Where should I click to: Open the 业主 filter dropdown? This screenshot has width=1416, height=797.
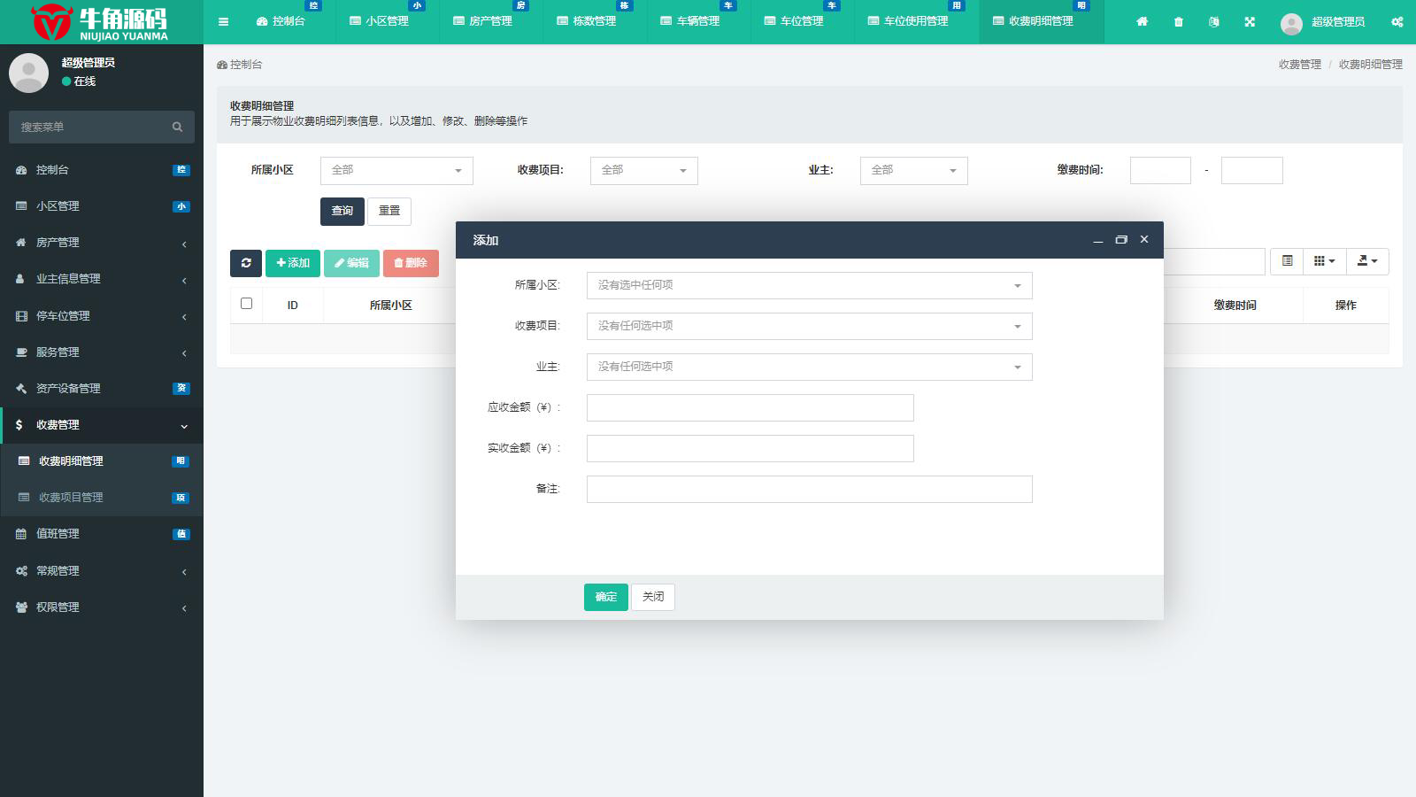coord(914,170)
